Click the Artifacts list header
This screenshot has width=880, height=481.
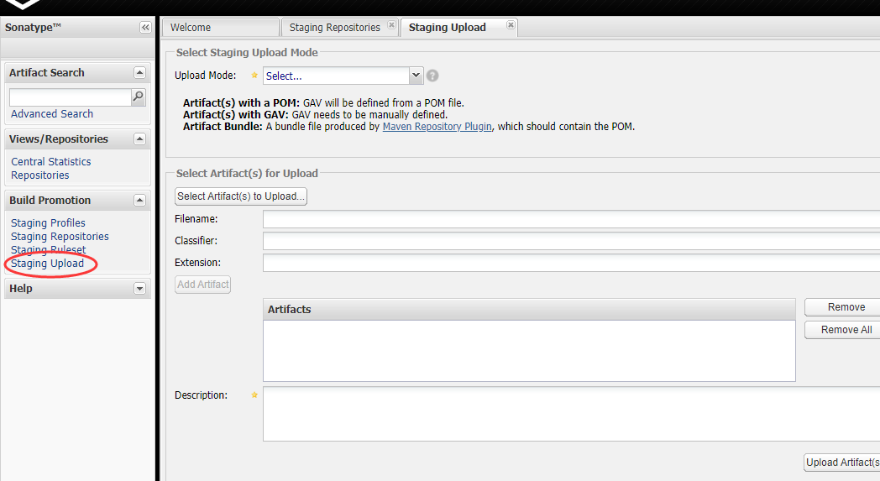(529, 309)
